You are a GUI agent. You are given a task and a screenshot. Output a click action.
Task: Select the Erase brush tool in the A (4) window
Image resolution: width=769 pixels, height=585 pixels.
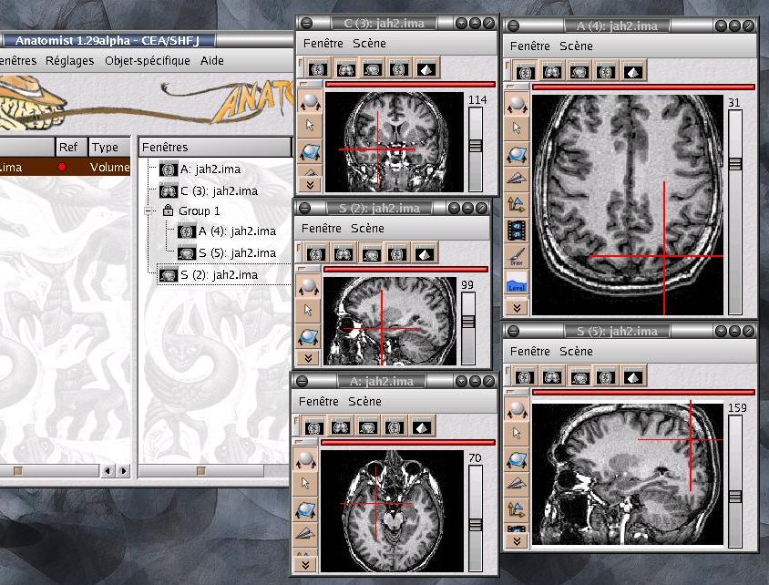click(x=518, y=255)
